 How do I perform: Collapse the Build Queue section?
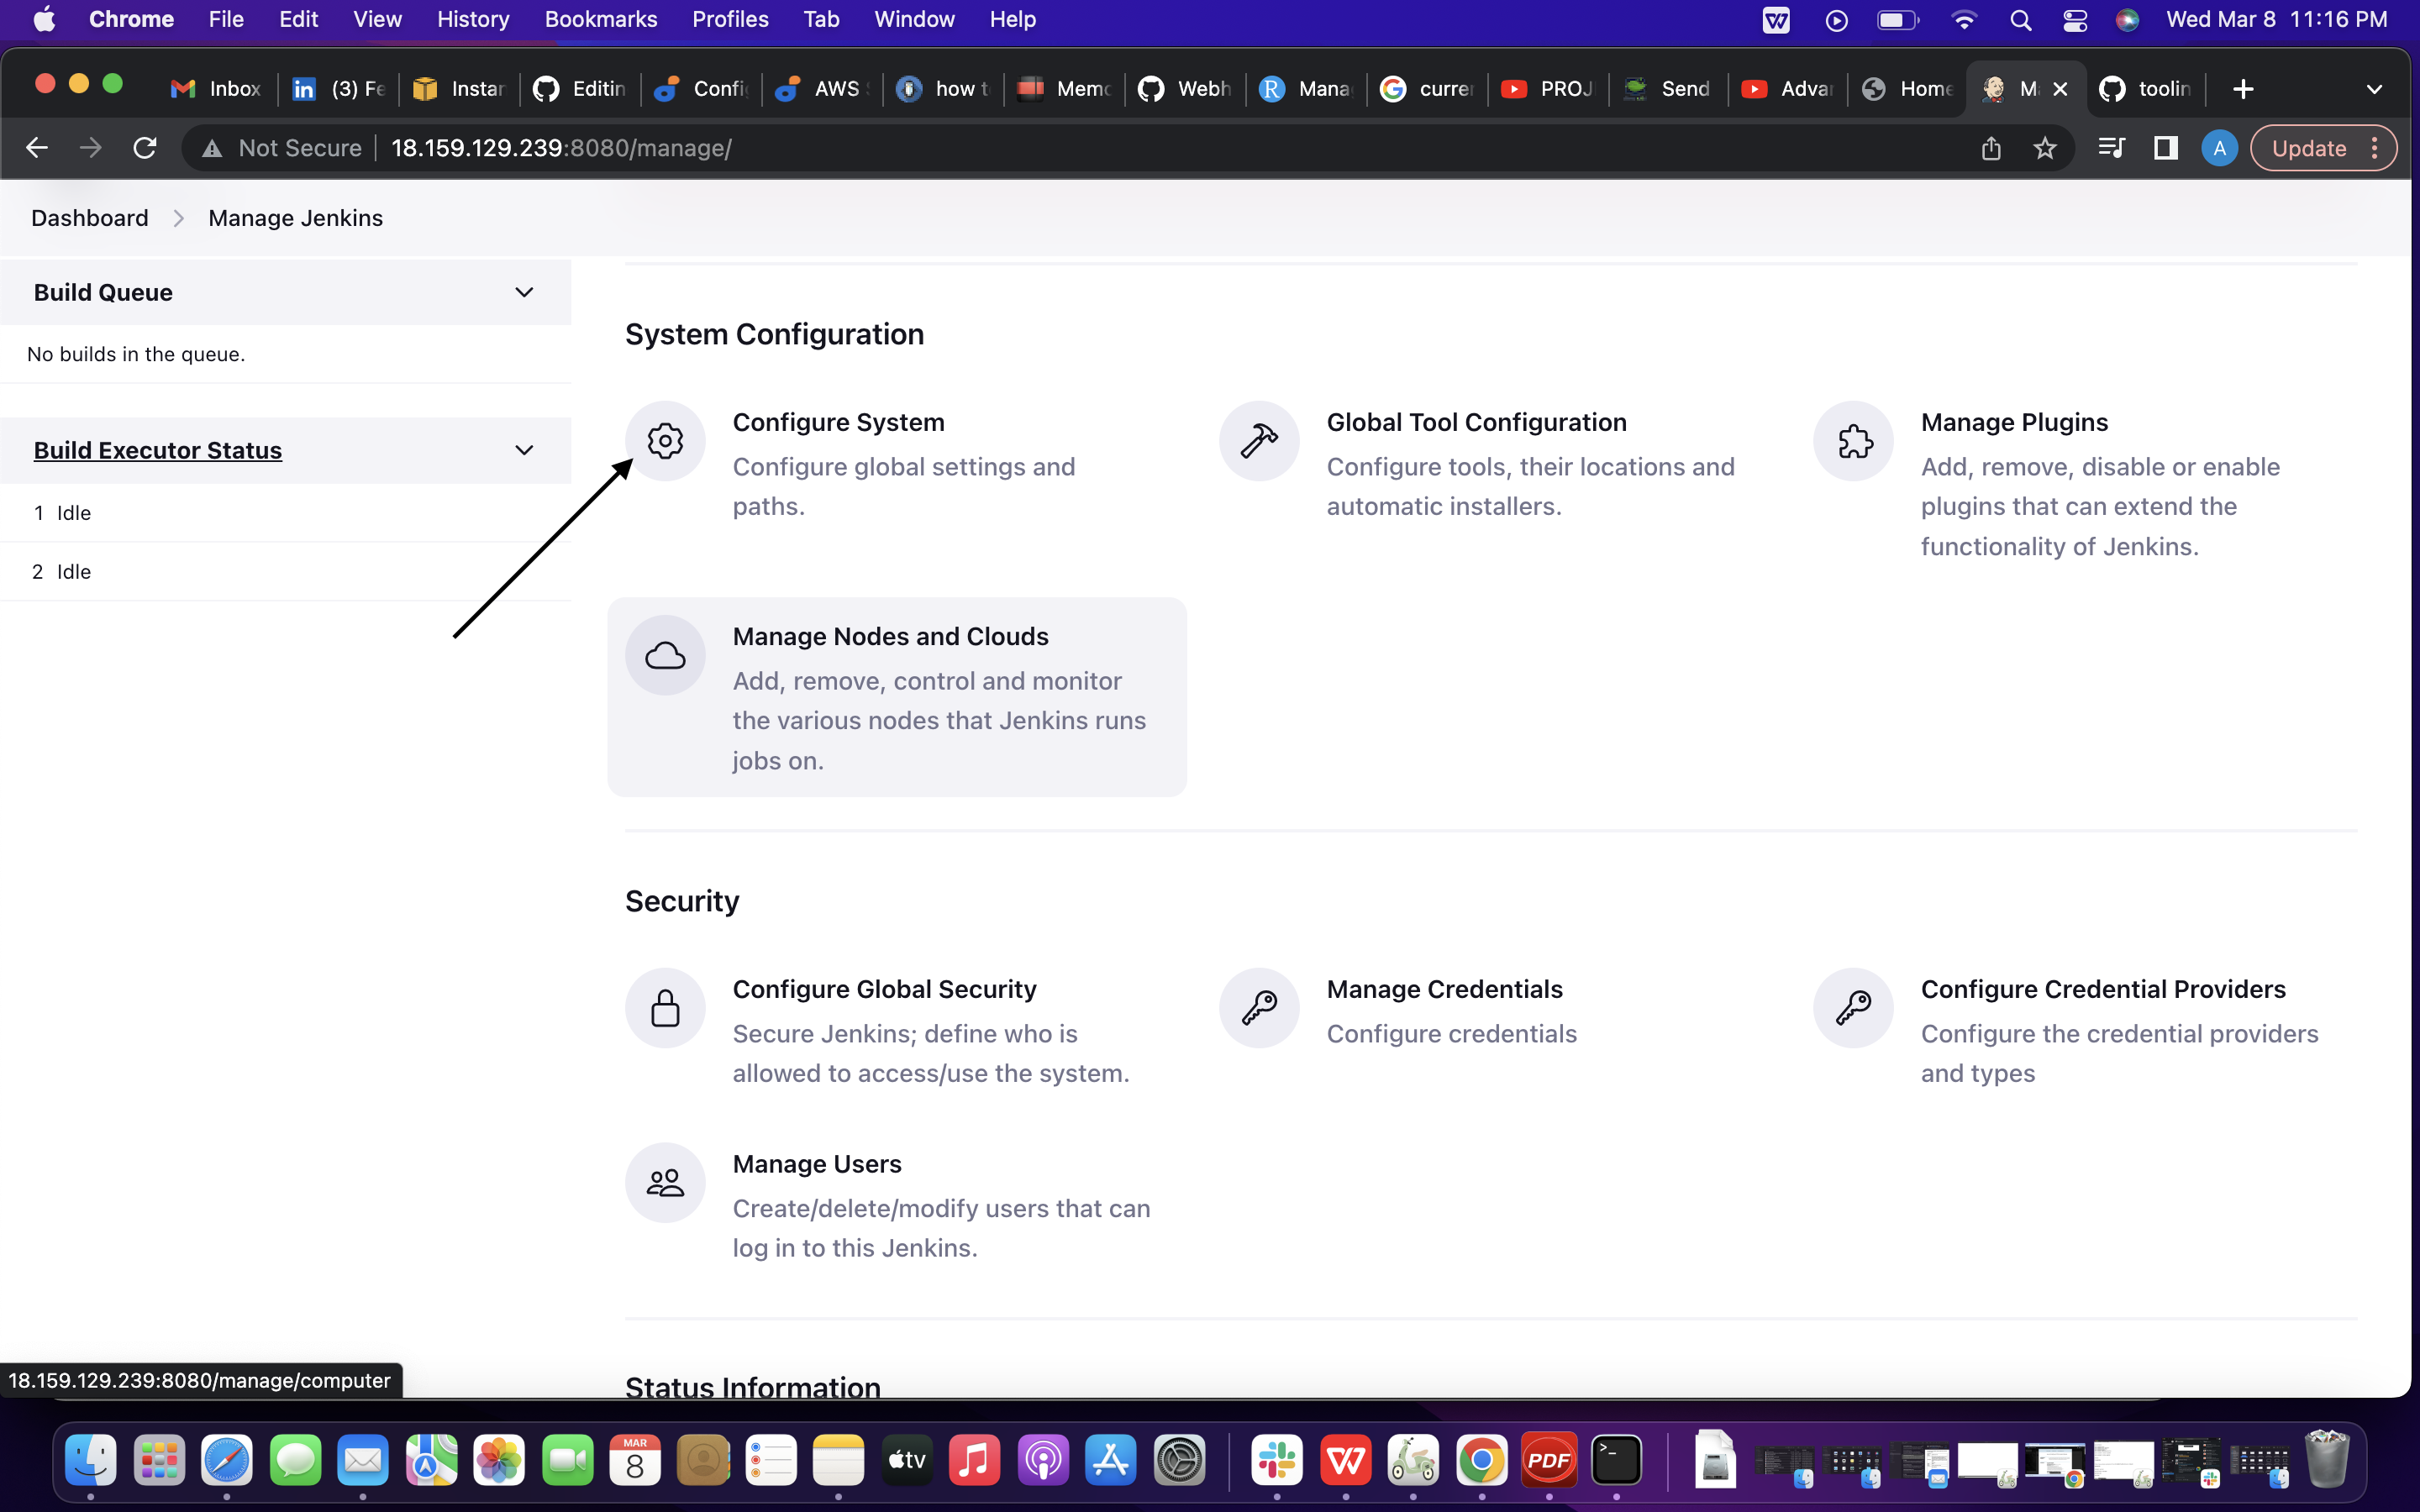tap(524, 292)
